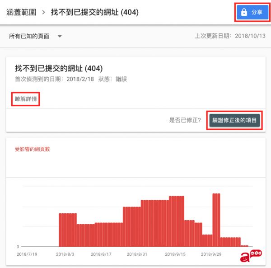Click 瞭解詳情 link
Viewport: 271px width, 268px height.
(x=26, y=99)
